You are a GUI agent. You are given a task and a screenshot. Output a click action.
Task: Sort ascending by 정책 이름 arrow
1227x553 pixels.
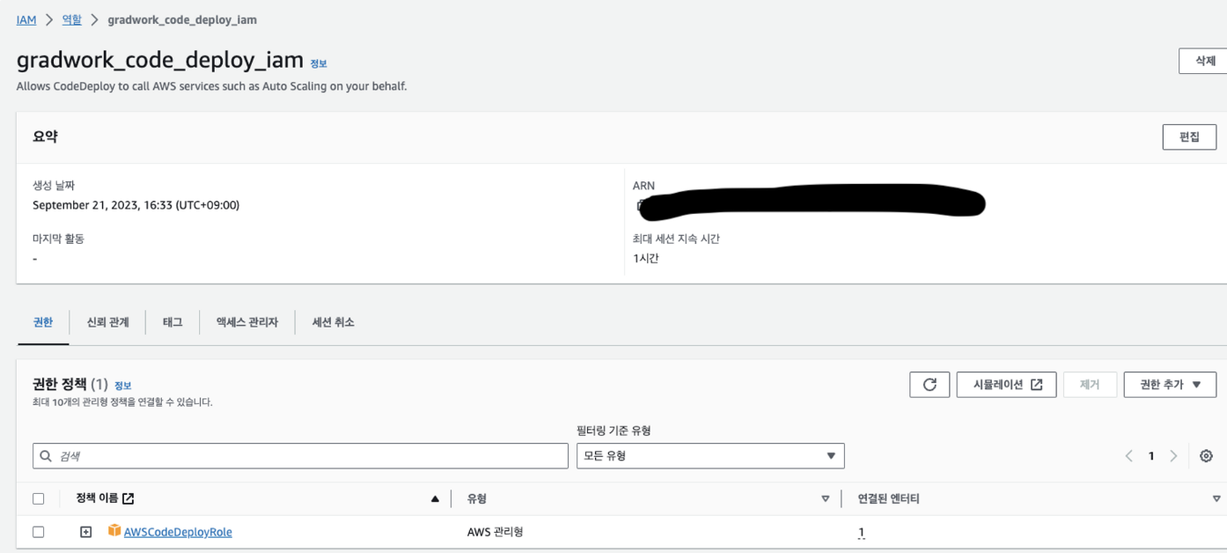pyautogui.click(x=435, y=499)
